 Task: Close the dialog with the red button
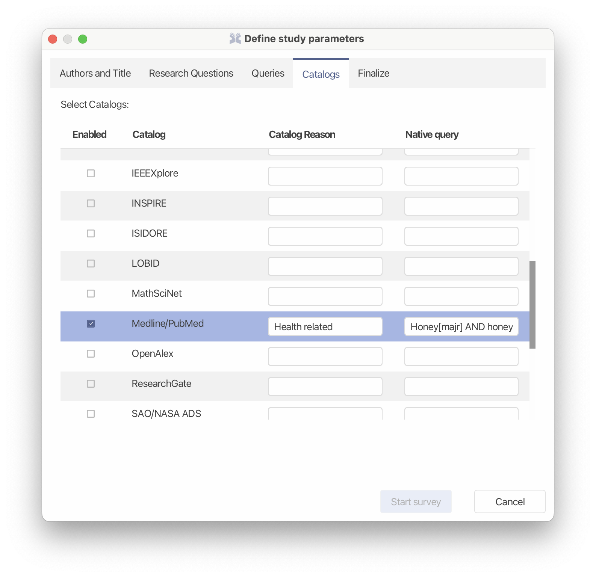pos(53,39)
